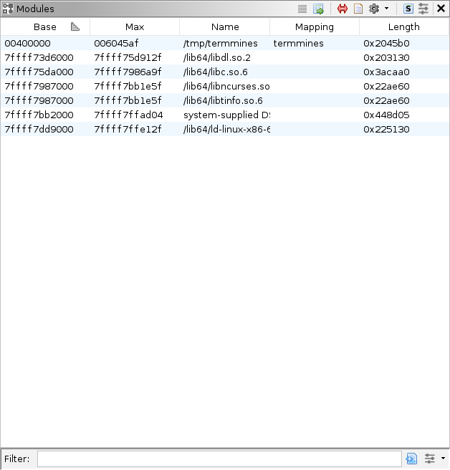Screen dimensions: 450x470
Task: Click the blue filter apply icon near Filter field
Action: click(411, 459)
